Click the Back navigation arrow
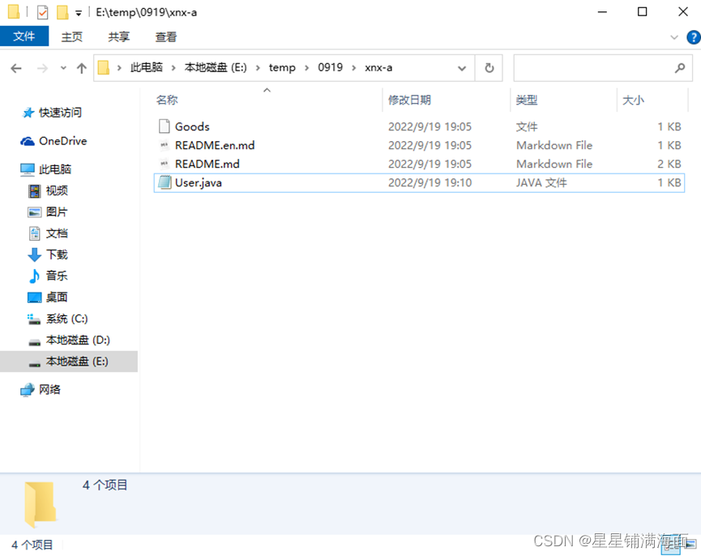 click(x=16, y=68)
